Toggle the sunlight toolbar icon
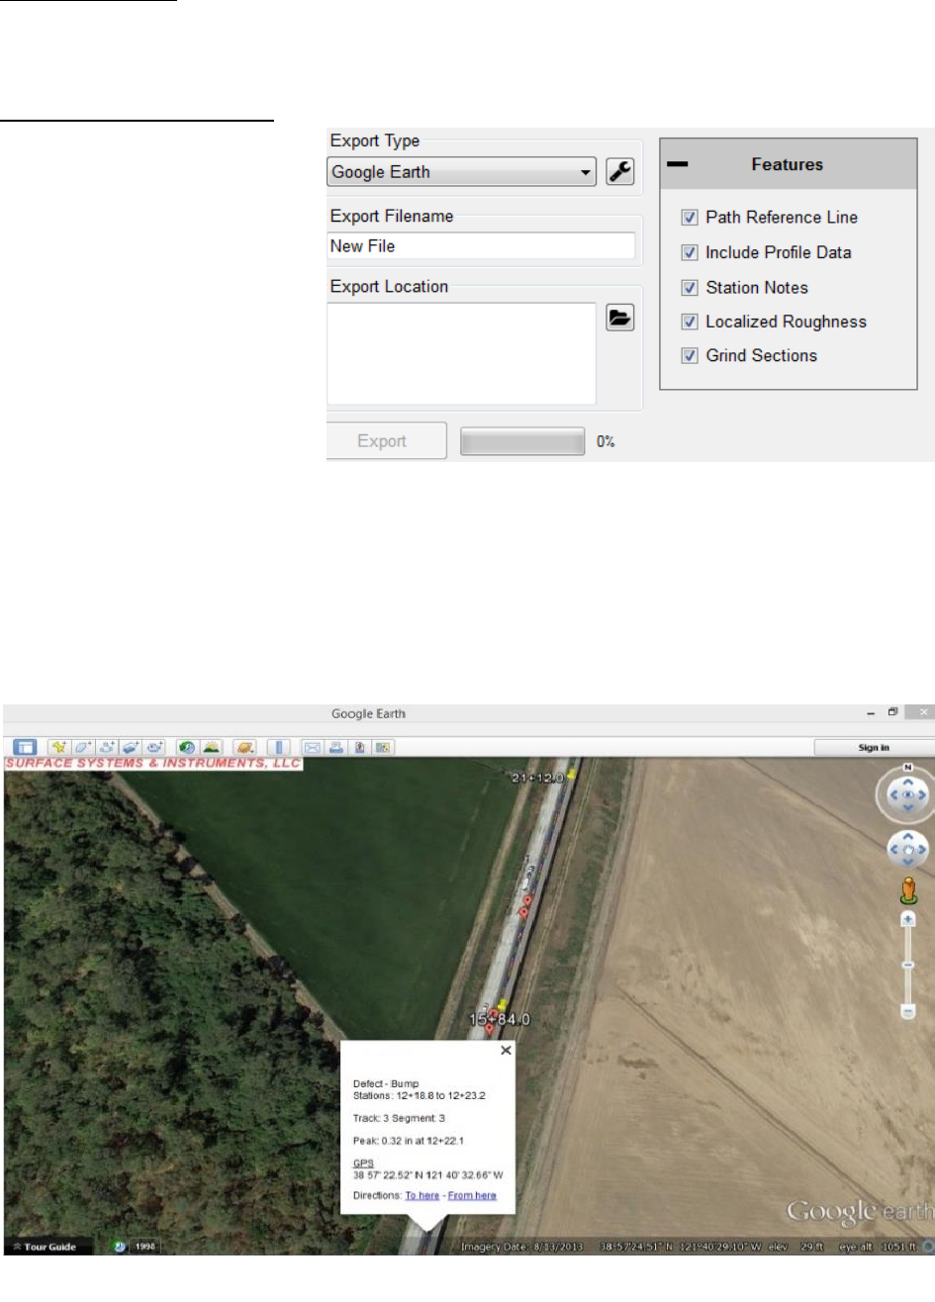Screen dimensions: 935x1302 (x=212, y=747)
